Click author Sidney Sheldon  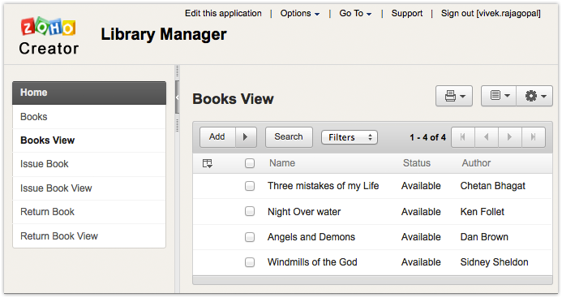click(494, 262)
